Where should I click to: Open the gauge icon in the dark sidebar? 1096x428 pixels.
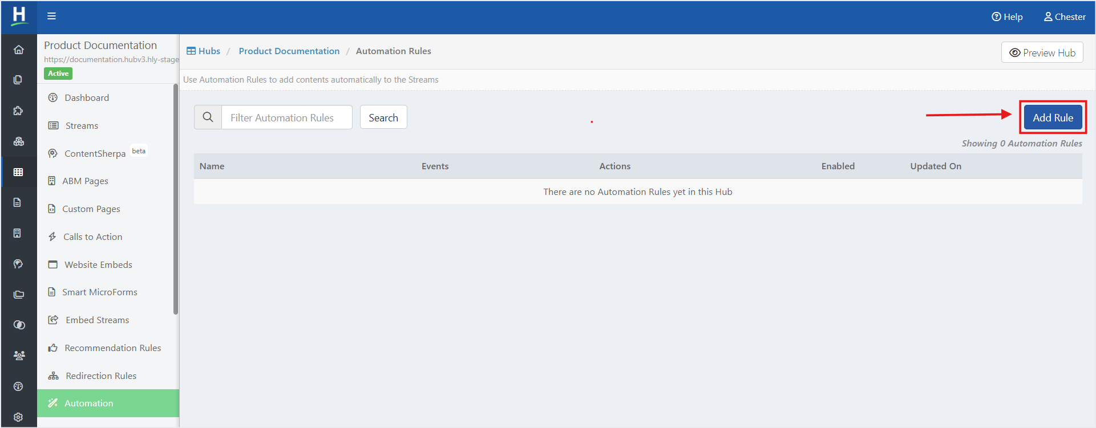point(18,386)
